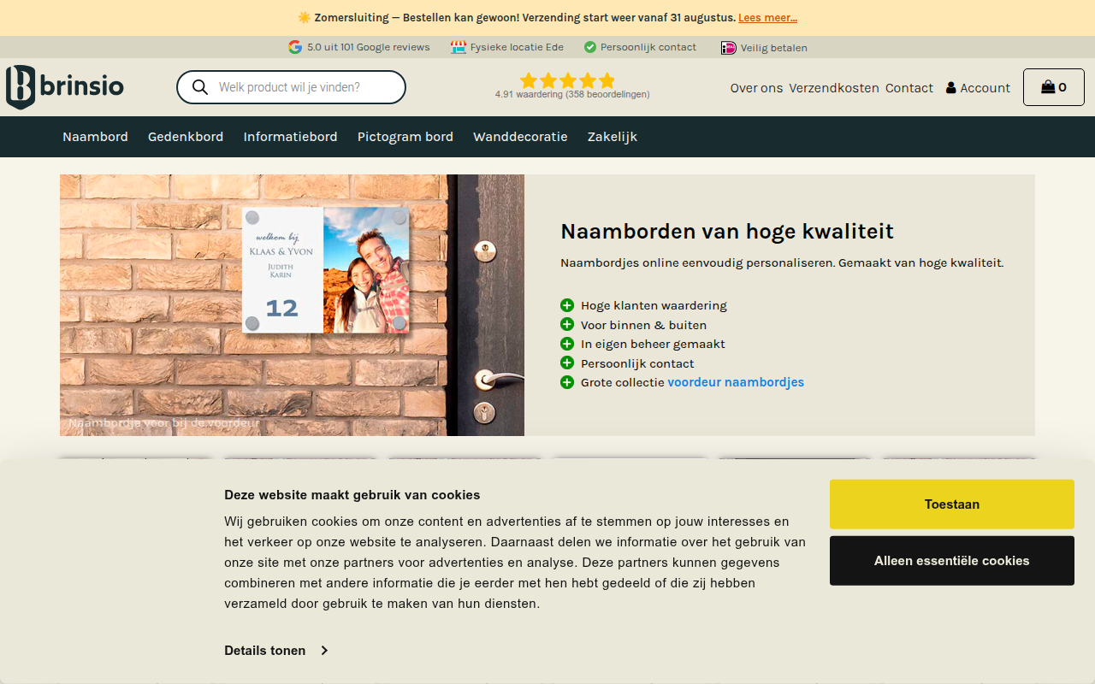Click the Fysieke locatie shop icon
The height and width of the screenshot is (684, 1095).
pos(459,47)
